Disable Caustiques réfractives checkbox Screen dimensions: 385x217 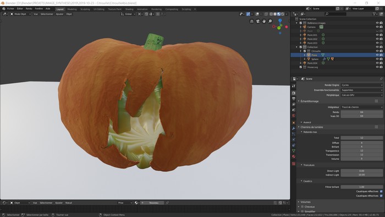381,196
